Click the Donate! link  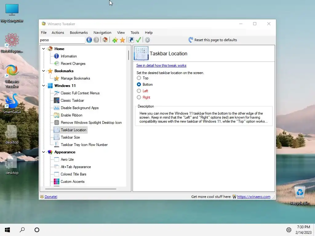[x=51, y=197]
